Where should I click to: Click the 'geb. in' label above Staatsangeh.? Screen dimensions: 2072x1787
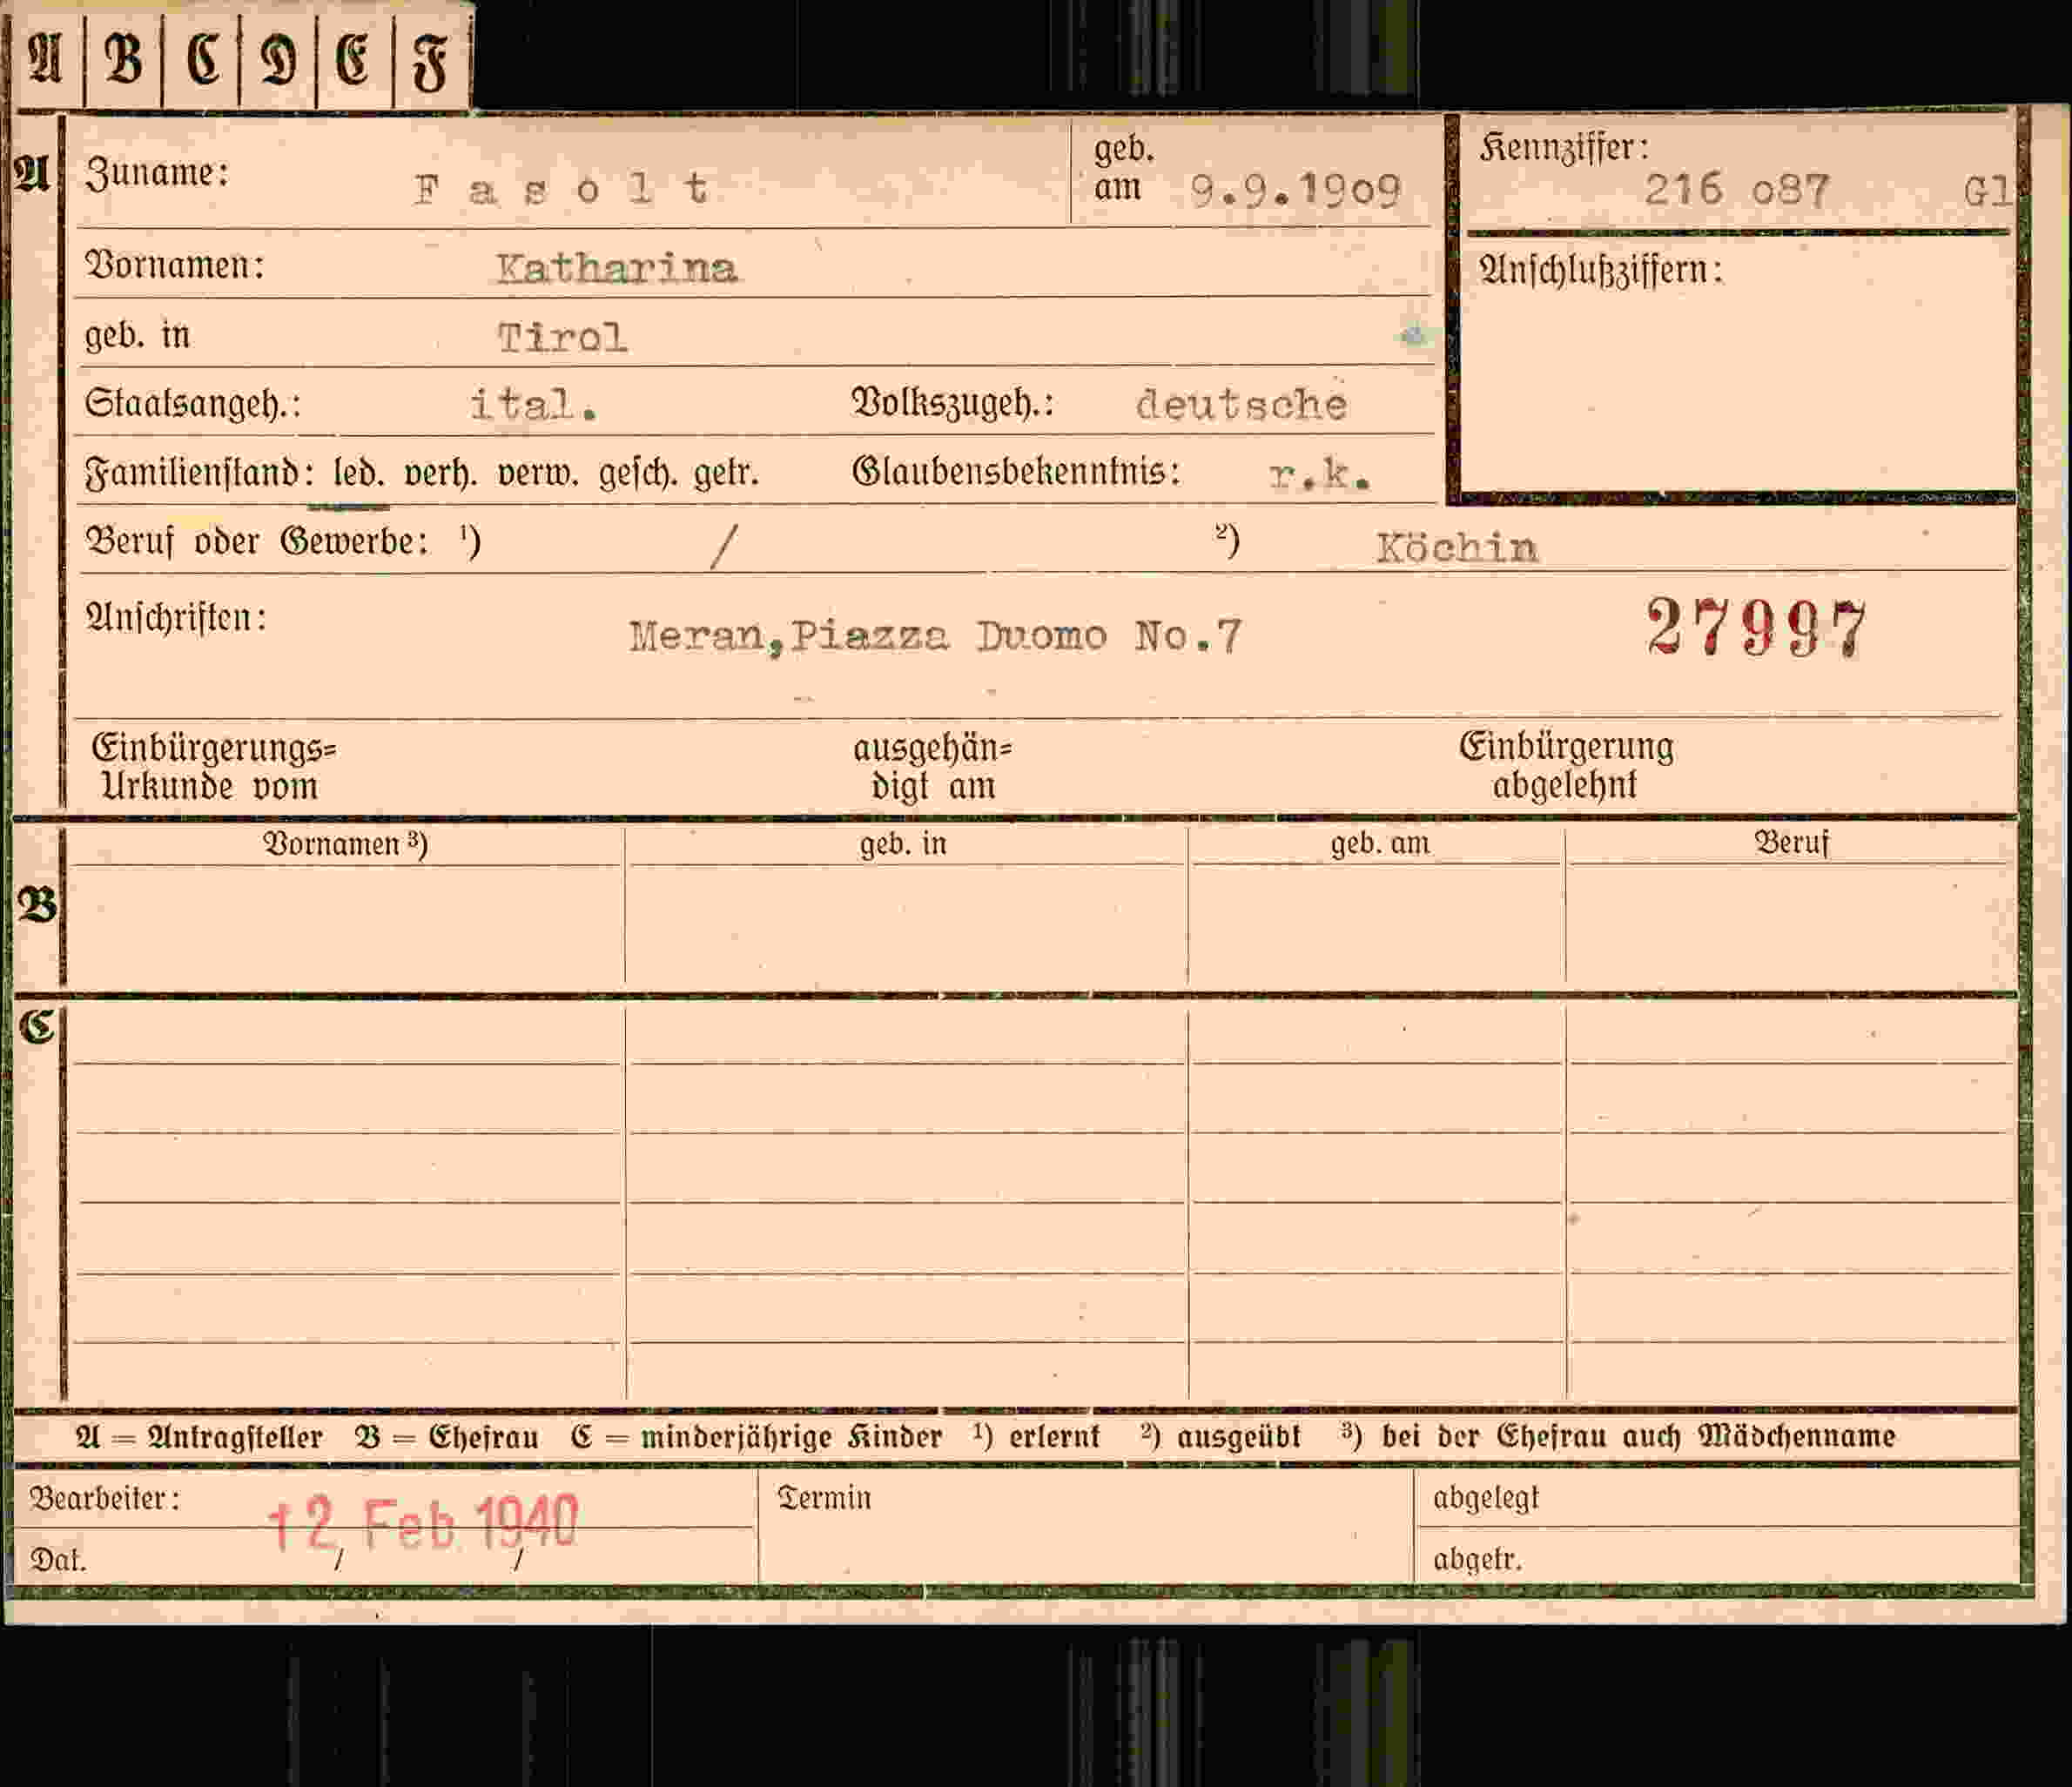pyautogui.click(x=137, y=335)
